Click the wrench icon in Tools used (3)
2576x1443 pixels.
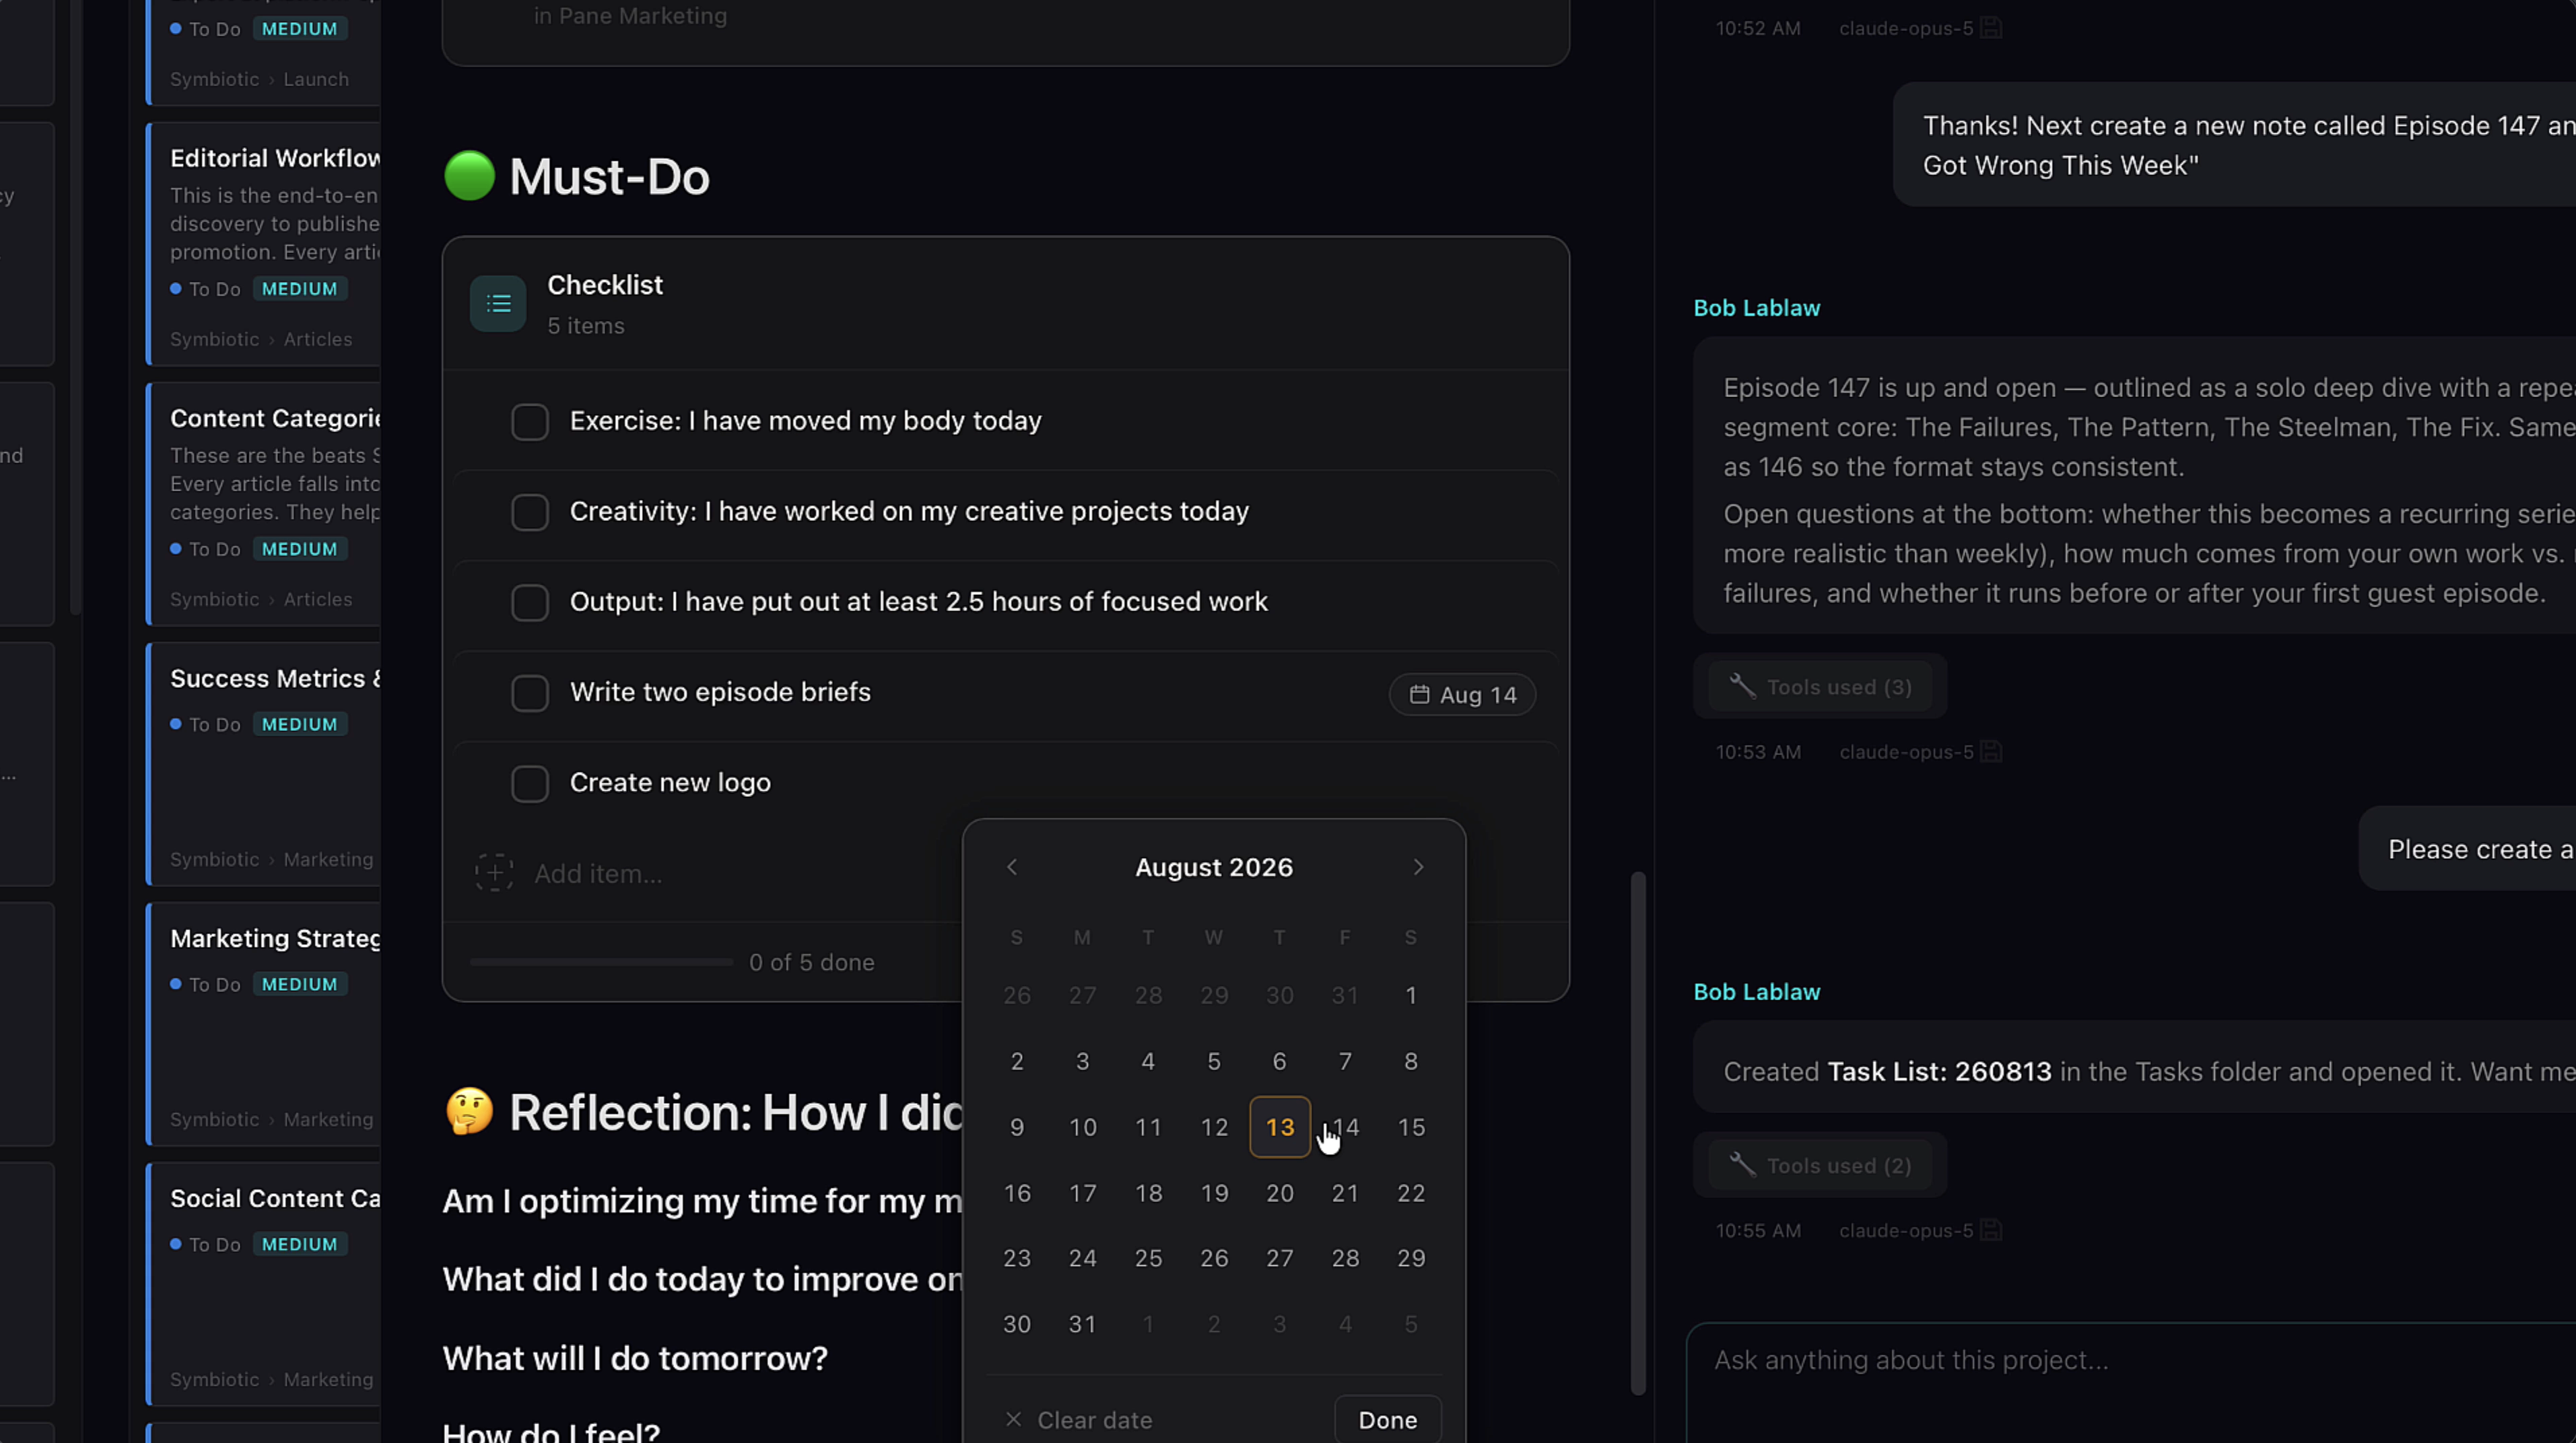[x=1742, y=687]
